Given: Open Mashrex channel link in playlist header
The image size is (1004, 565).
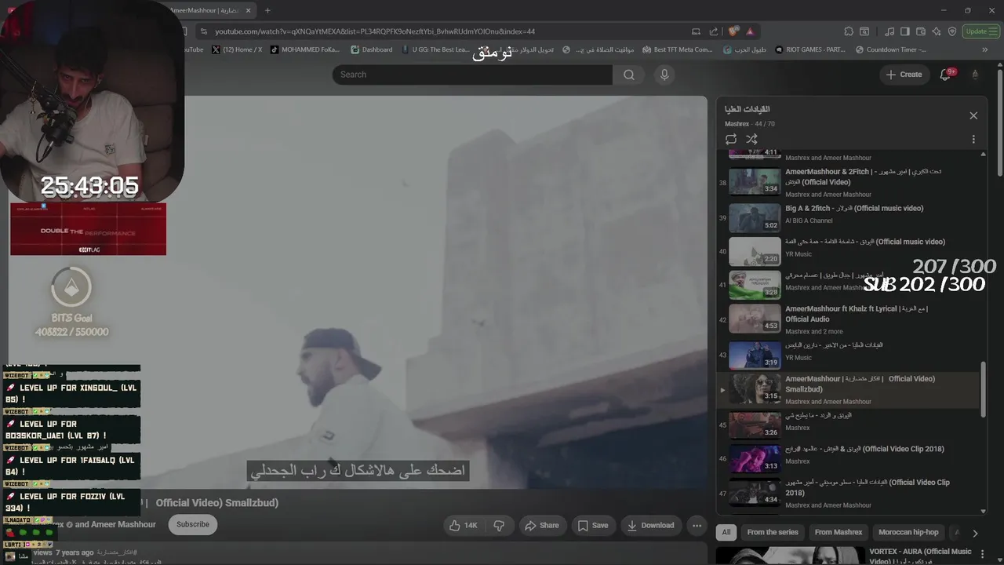Looking at the screenshot, I should [737, 124].
